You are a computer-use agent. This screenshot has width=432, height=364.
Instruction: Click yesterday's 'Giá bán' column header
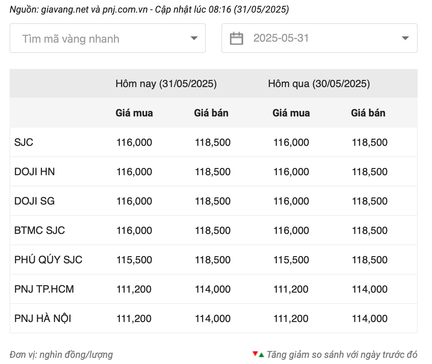368,113
